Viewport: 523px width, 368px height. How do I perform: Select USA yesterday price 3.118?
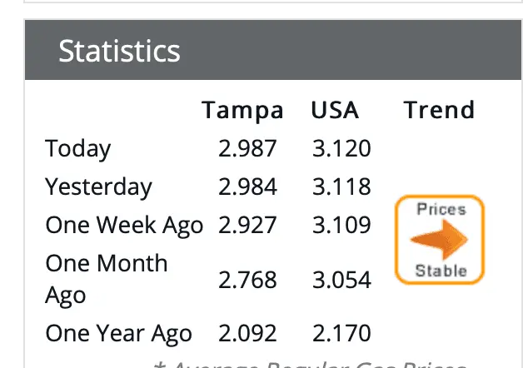point(341,186)
